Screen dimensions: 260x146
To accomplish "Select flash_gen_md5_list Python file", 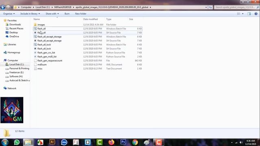I will 88,56.
